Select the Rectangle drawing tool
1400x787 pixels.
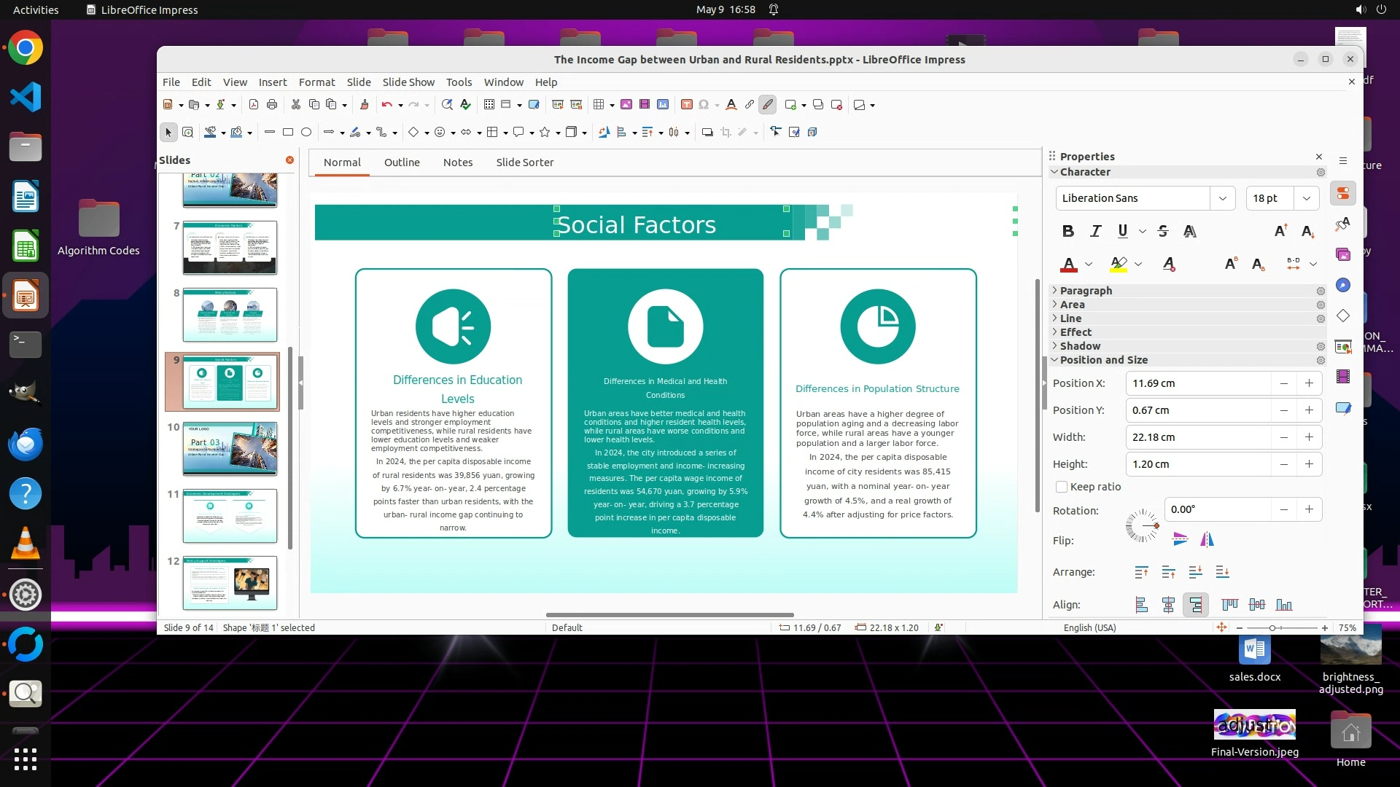[x=288, y=132]
